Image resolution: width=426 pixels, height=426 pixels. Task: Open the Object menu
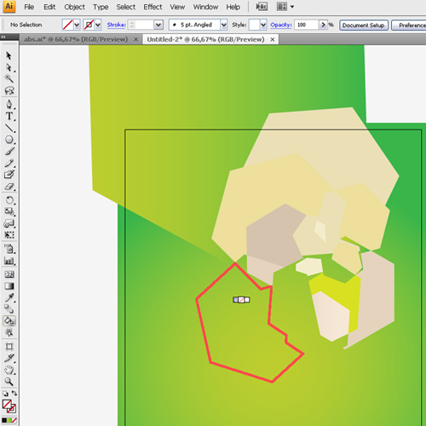pyautogui.click(x=74, y=7)
